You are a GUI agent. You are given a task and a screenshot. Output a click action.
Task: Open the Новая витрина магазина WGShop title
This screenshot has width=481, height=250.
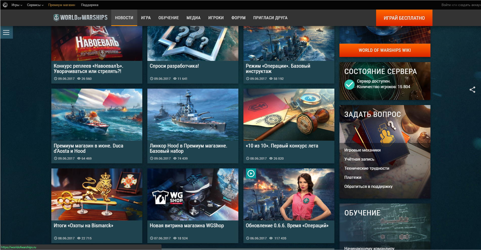coord(187,226)
